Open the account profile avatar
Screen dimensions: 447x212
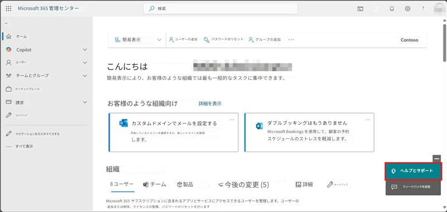pyautogui.click(x=439, y=9)
